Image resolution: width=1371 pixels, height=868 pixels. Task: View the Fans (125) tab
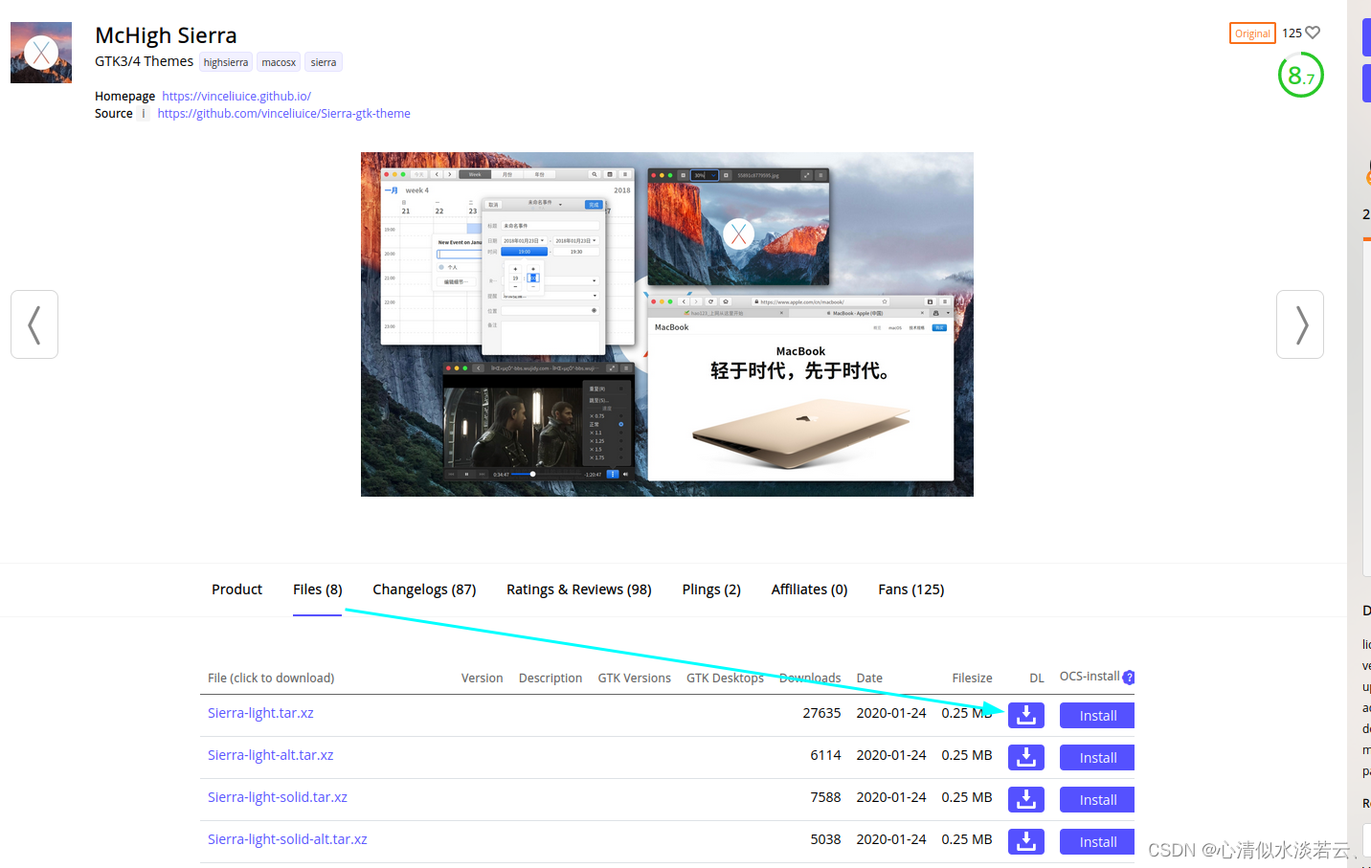(911, 590)
